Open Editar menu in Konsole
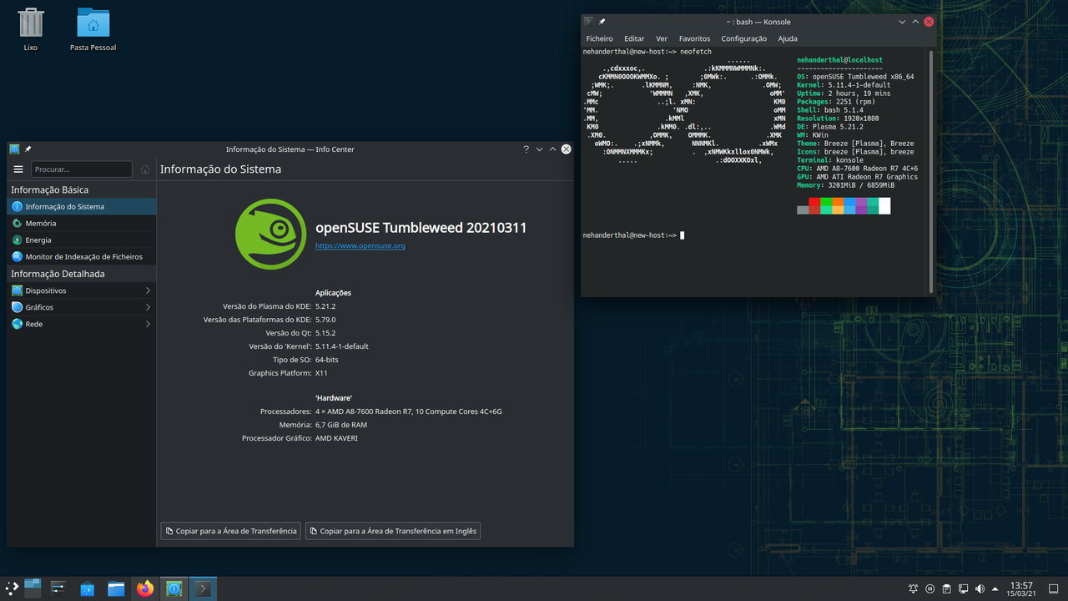The width and height of the screenshot is (1068, 601). [x=634, y=38]
